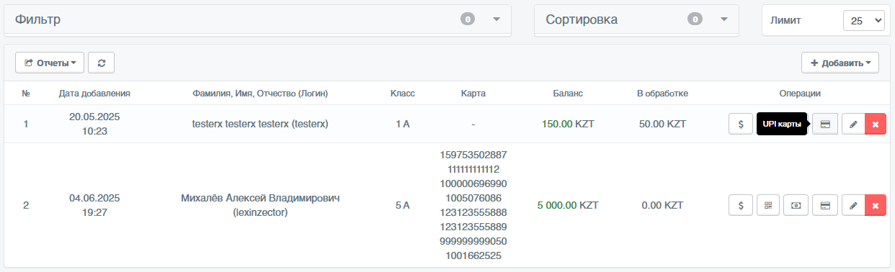Click the В обработке column header
This screenshot has height=272, width=895.
tap(662, 93)
